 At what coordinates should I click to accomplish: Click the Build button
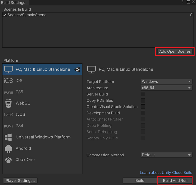140,181
